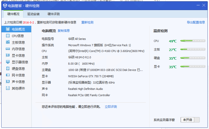Open the 主板信息 sidebar icon
209x129 pixels.
tap(8, 42)
